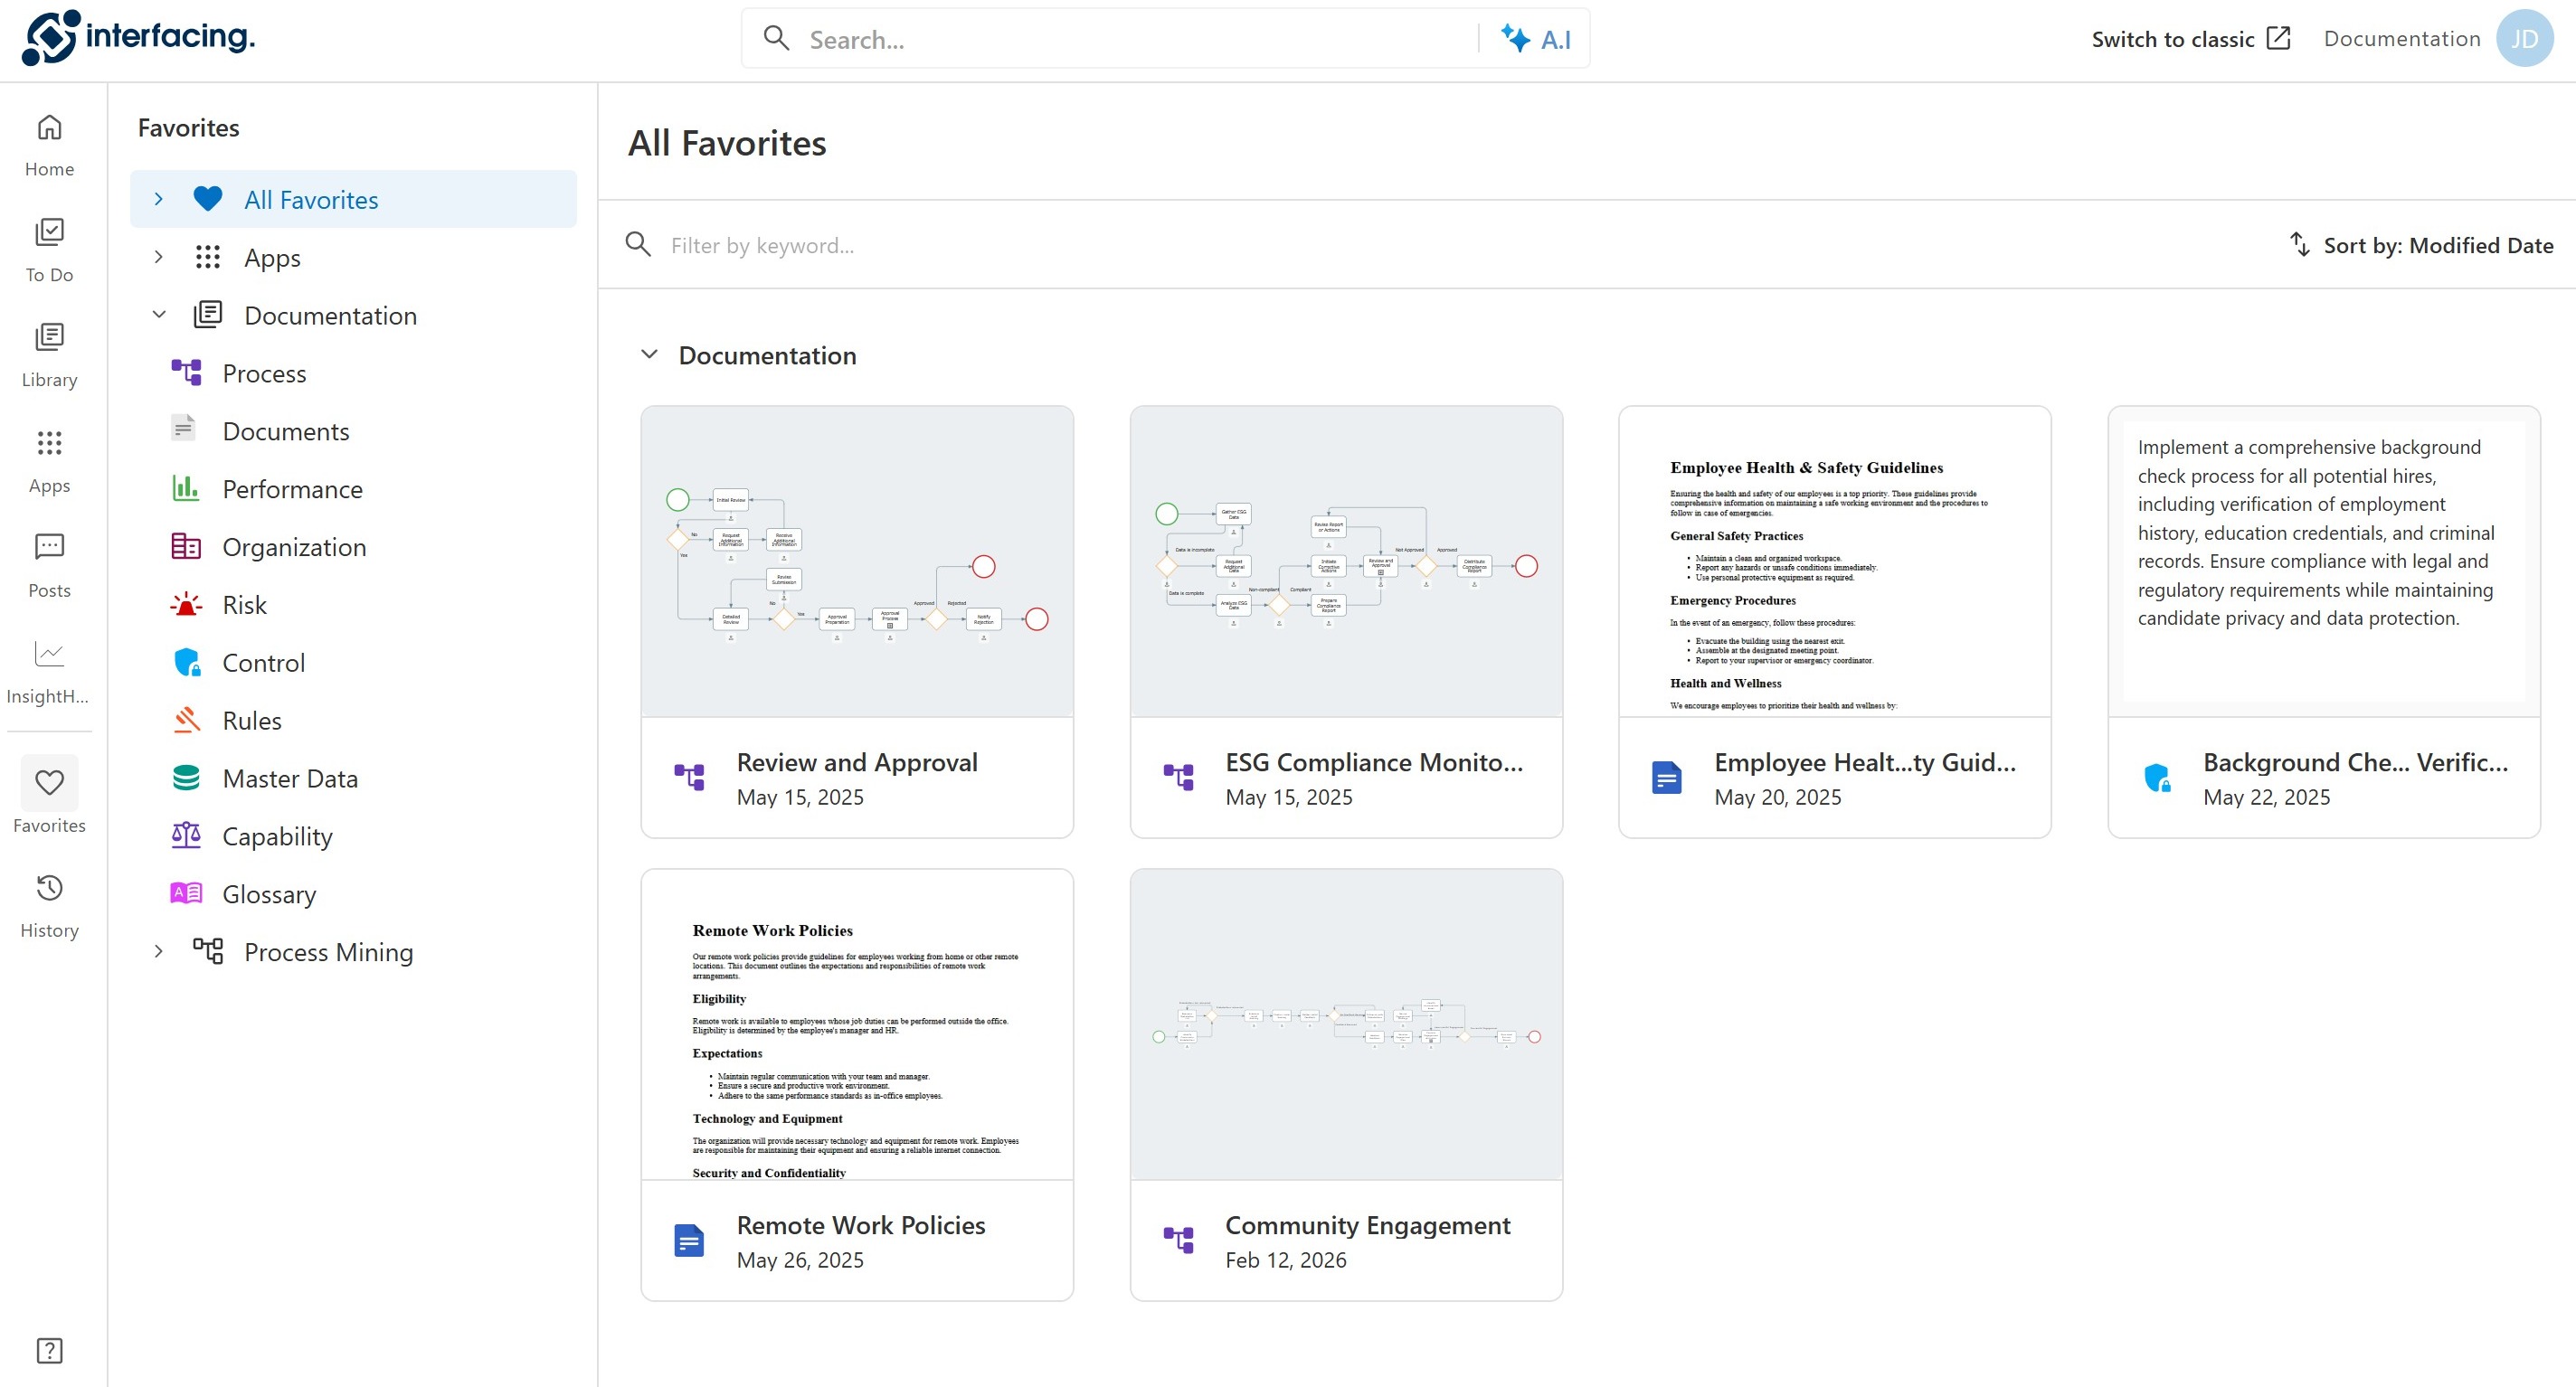The height and width of the screenshot is (1387, 2576).
Task: Click the JD user avatar
Action: pos(2525,39)
